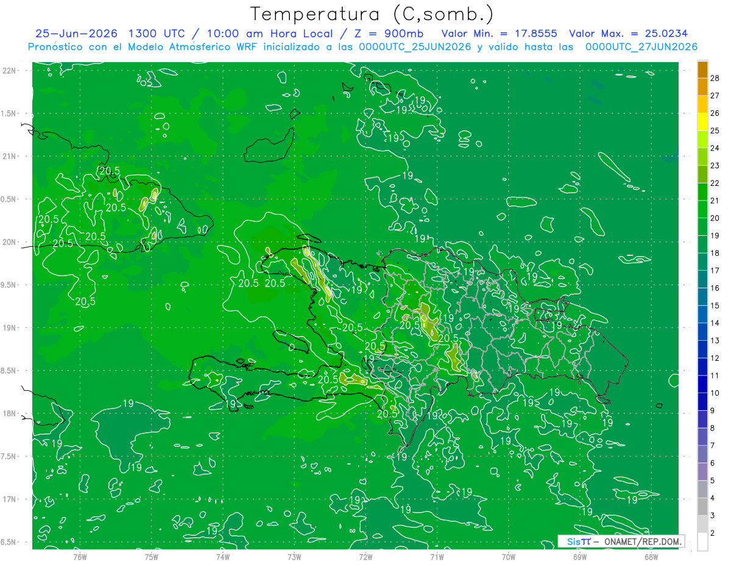731x565 pixels.
Task: Click 'Valor Min. = 17.8555' text
Action: pyautogui.click(x=499, y=34)
